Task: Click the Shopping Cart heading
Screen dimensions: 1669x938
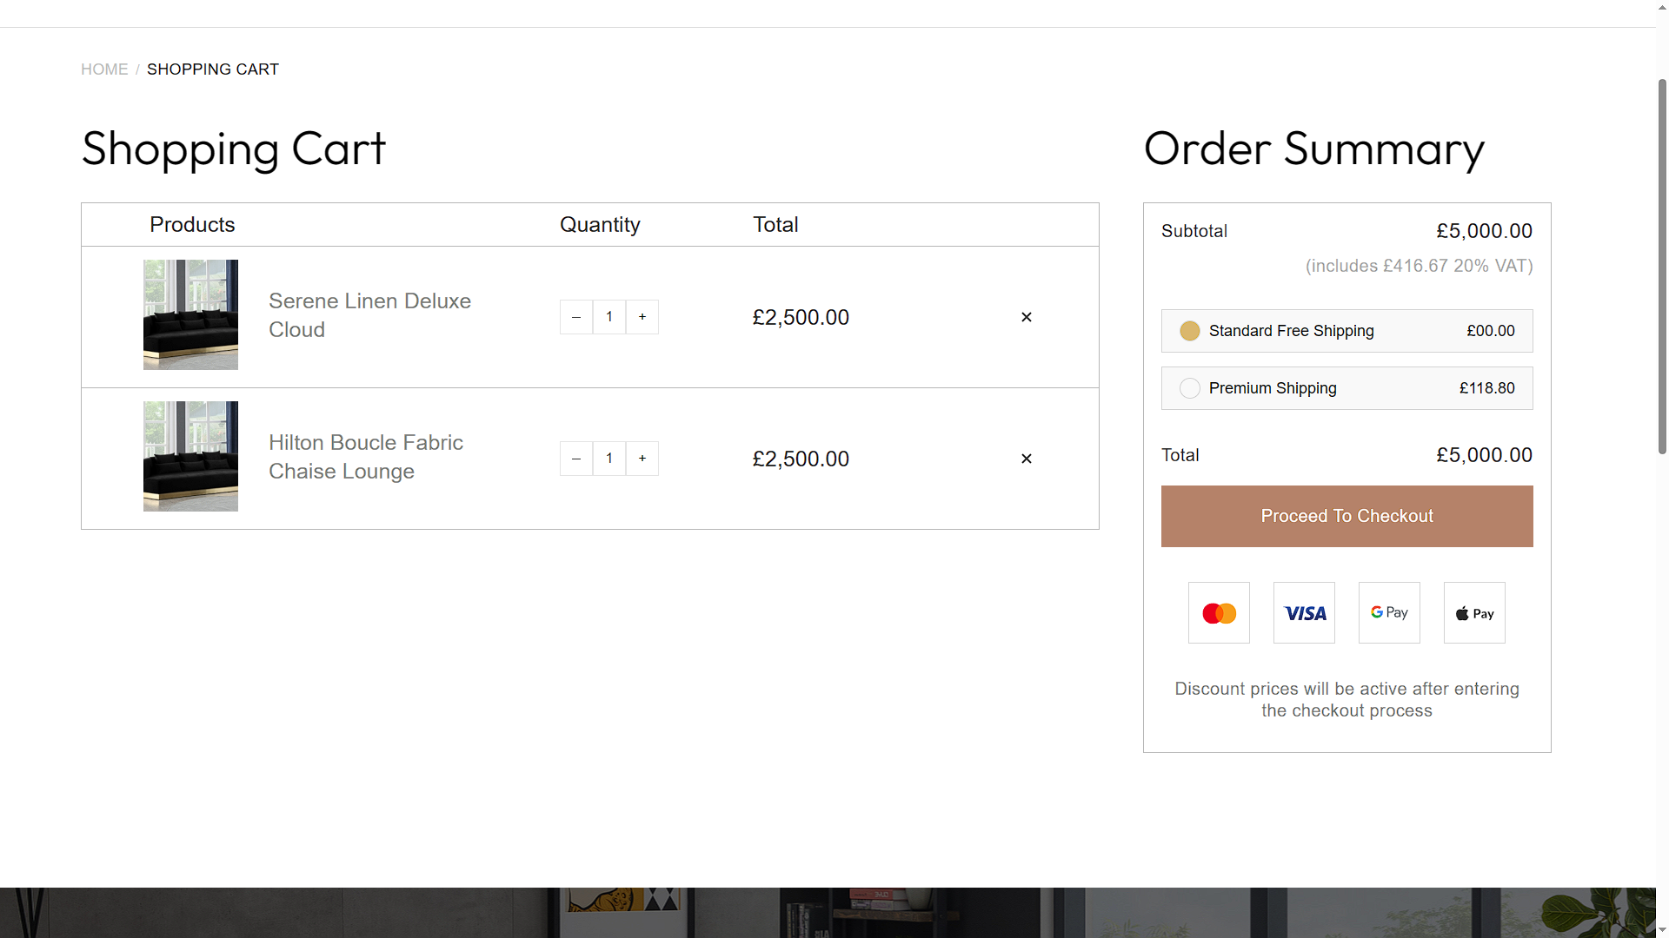Action: (x=233, y=148)
